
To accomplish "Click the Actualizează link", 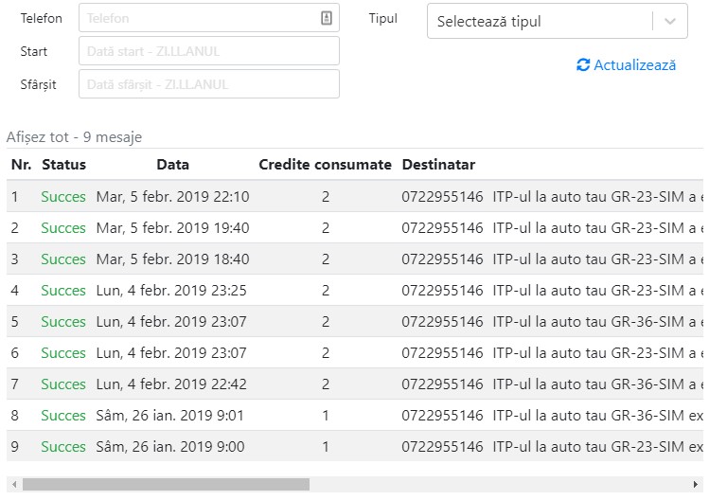I will 634,65.
